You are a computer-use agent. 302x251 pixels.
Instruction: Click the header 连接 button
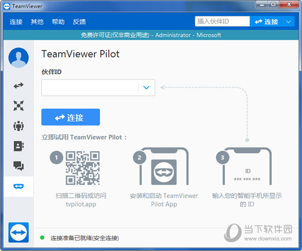[x=266, y=21]
